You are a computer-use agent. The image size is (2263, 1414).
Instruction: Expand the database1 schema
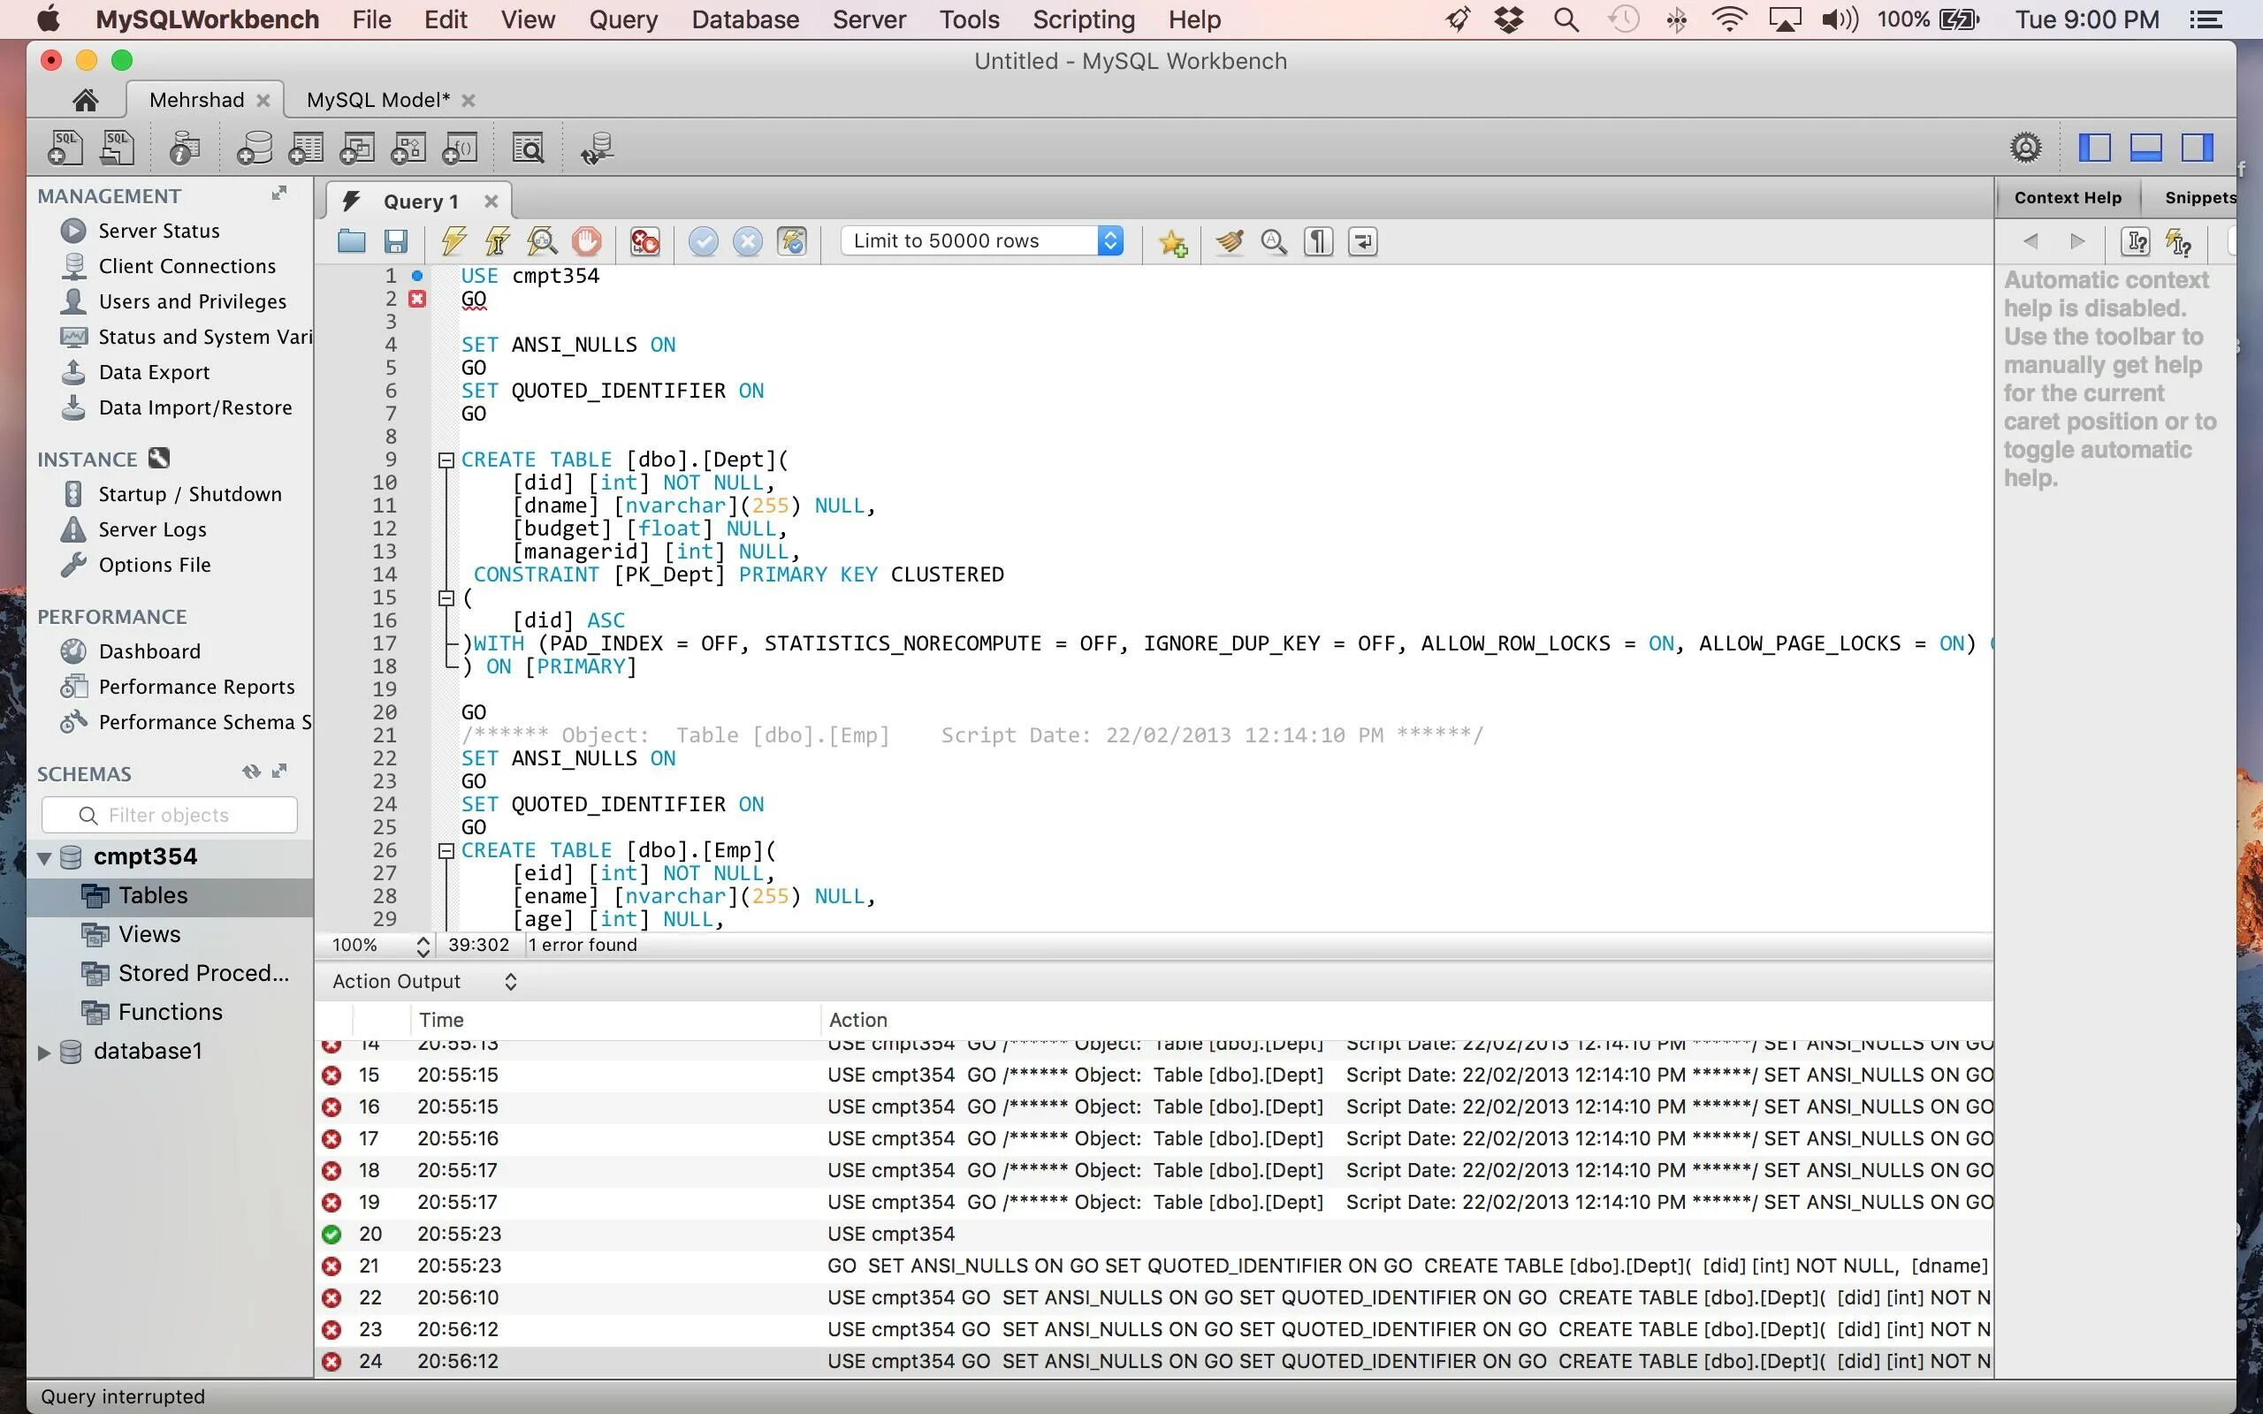(x=43, y=1052)
